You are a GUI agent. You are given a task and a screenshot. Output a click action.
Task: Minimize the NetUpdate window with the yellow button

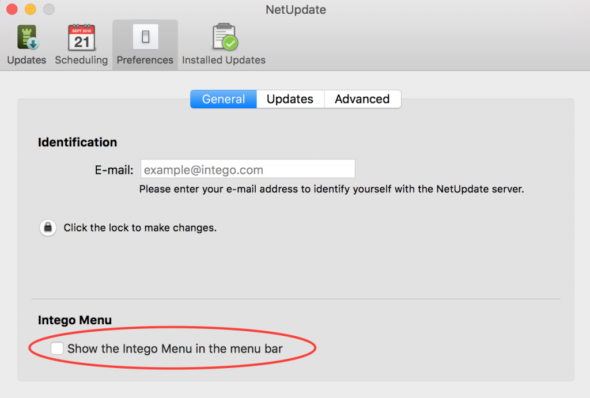click(x=31, y=9)
